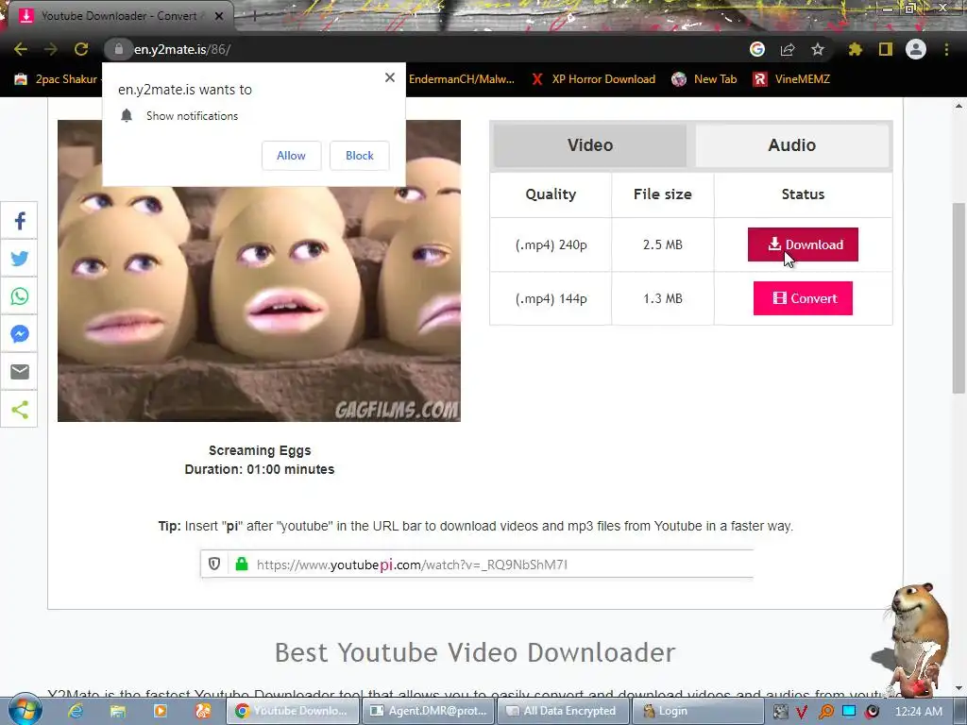Switch to Agent.DMR@prot... taskbar window
The image size is (967, 725).
pos(428,711)
